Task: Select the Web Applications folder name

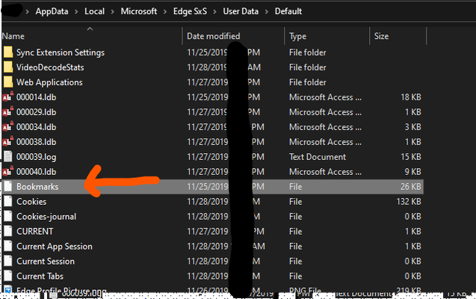Action: click(x=49, y=82)
